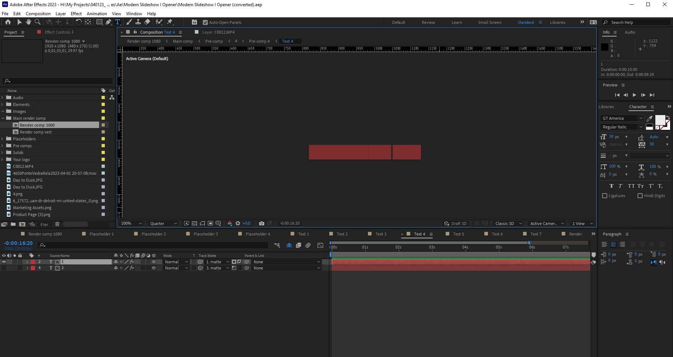
Task: Enable the Ligatures checkbox
Action: click(605, 196)
